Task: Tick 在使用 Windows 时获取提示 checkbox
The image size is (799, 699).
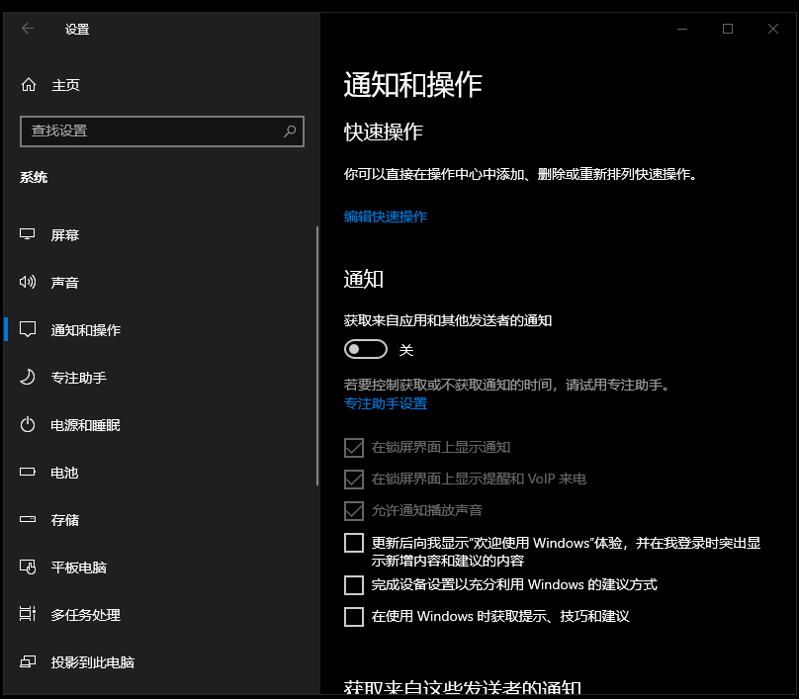Action: pos(354,616)
